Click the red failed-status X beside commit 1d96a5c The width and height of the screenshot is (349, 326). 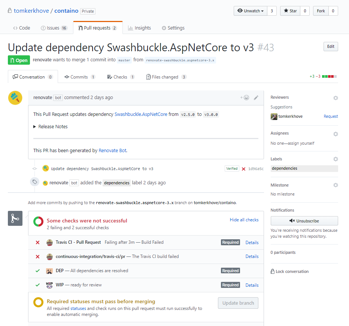(x=243, y=169)
